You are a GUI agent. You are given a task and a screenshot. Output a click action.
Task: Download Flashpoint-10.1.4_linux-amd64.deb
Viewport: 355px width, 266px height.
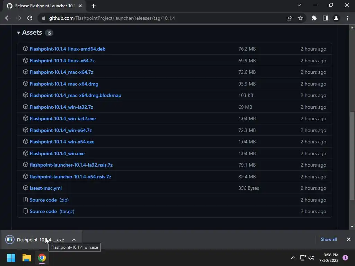(x=68, y=49)
